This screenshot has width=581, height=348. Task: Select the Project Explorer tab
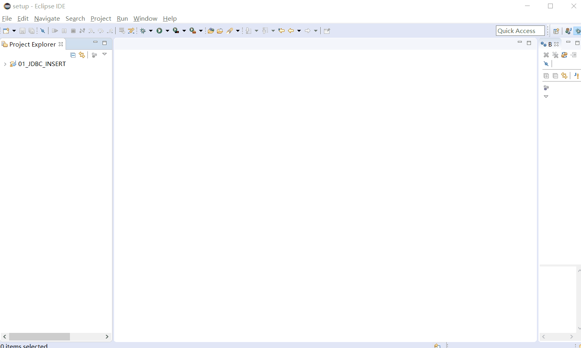(x=32, y=44)
